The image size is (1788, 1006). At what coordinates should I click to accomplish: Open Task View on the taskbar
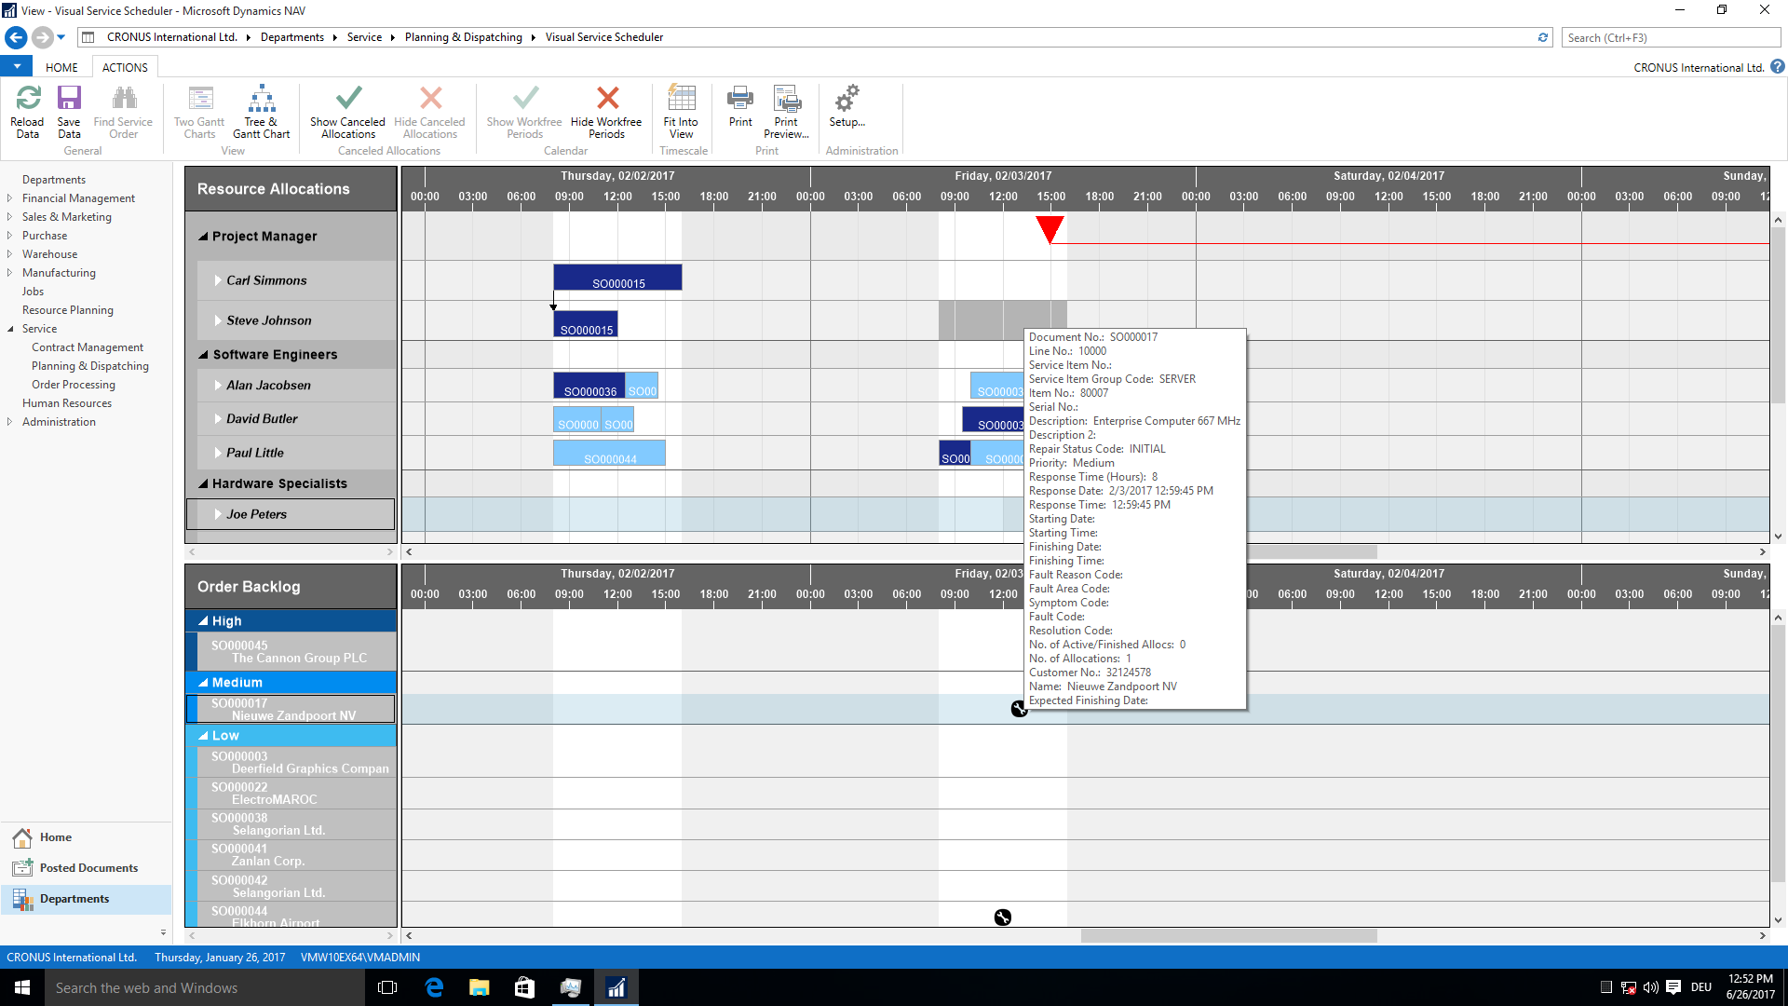tap(388, 987)
